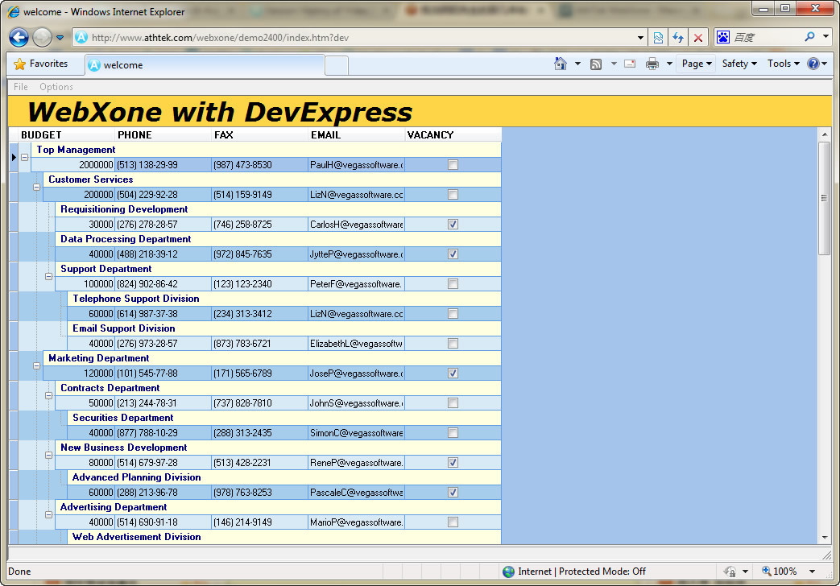
Task: Click the RSS feeds icon
Action: tap(596, 64)
